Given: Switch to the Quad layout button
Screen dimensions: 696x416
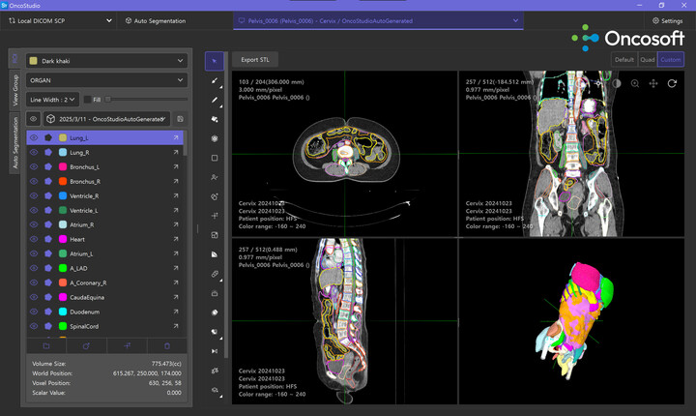Looking at the screenshot, I should click(648, 59).
